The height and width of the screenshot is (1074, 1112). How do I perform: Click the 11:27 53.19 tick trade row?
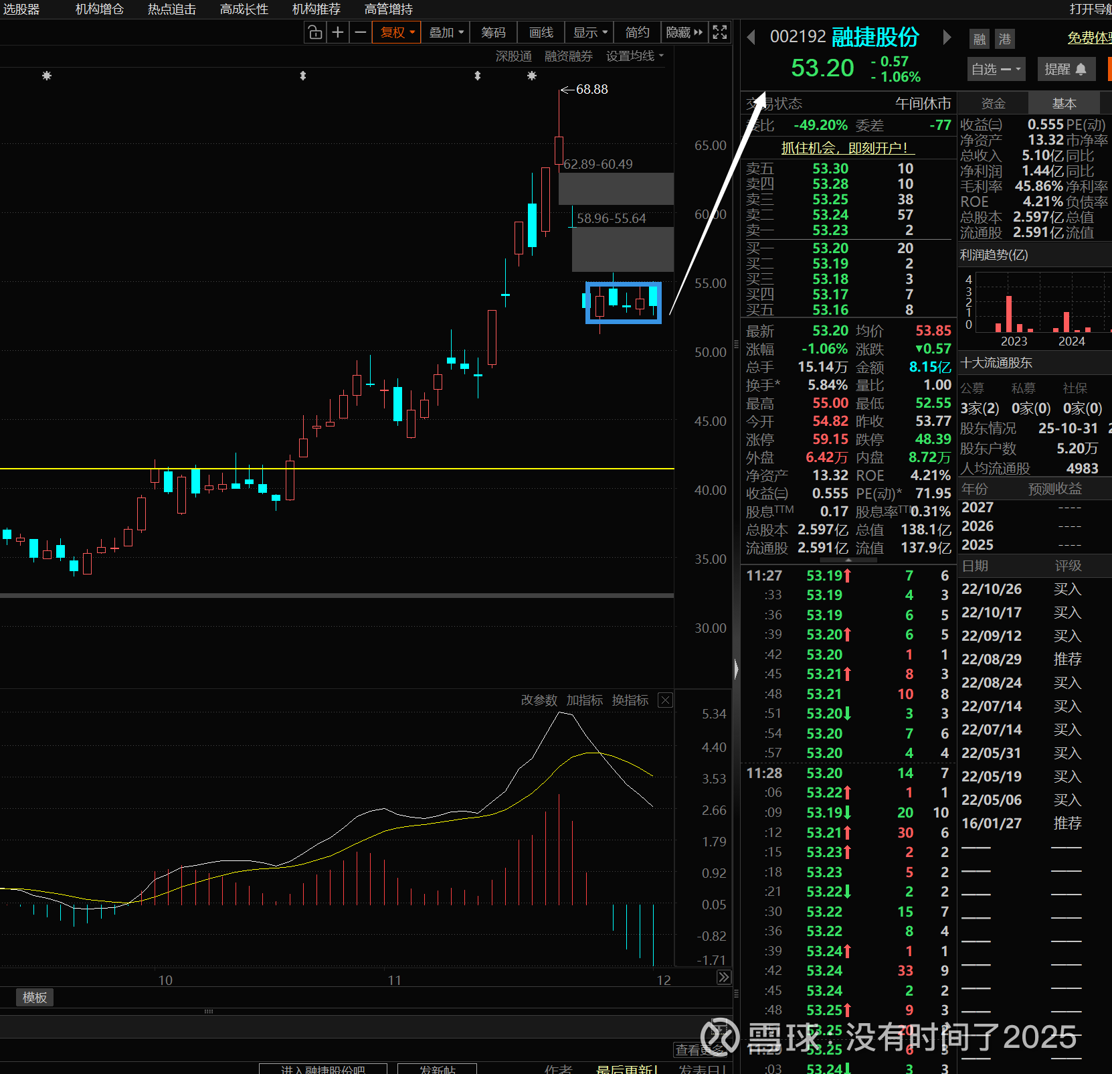[848, 576]
